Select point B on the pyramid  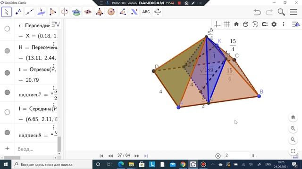coord(259,96)
